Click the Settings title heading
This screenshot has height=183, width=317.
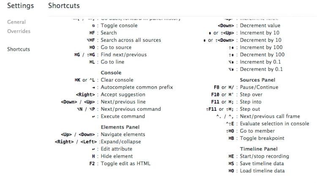pos(20,6)
